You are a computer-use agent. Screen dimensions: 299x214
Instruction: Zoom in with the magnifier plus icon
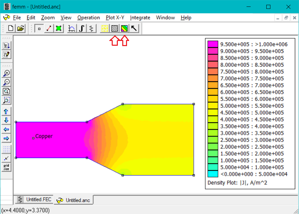coord(6,73)
